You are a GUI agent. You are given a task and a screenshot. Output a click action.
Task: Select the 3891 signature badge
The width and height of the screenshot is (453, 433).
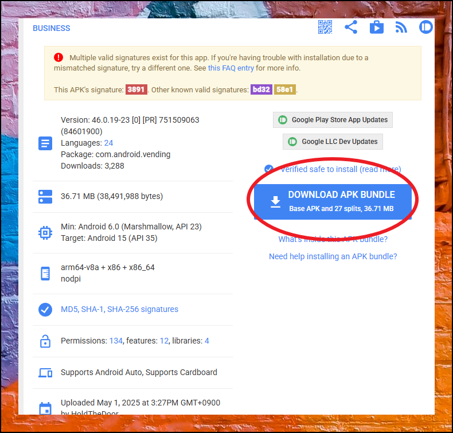[136, 89]
